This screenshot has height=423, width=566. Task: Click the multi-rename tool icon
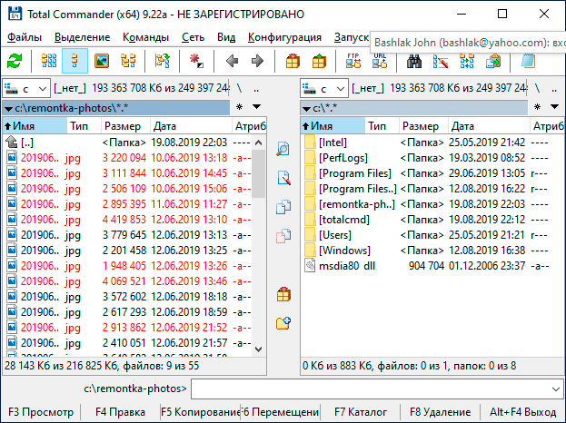[x=441, y=61]
